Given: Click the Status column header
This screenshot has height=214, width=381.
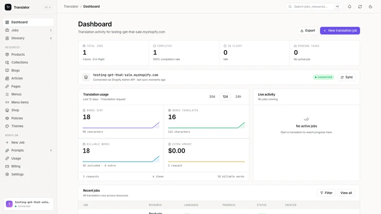Looking at the screenshot, I should [x=261, y=205].
